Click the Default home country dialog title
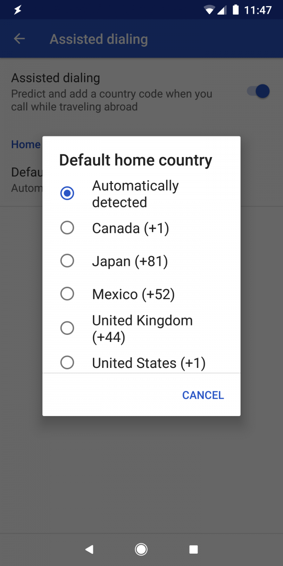Screen dimensions: 283x566 click(135, 160)
